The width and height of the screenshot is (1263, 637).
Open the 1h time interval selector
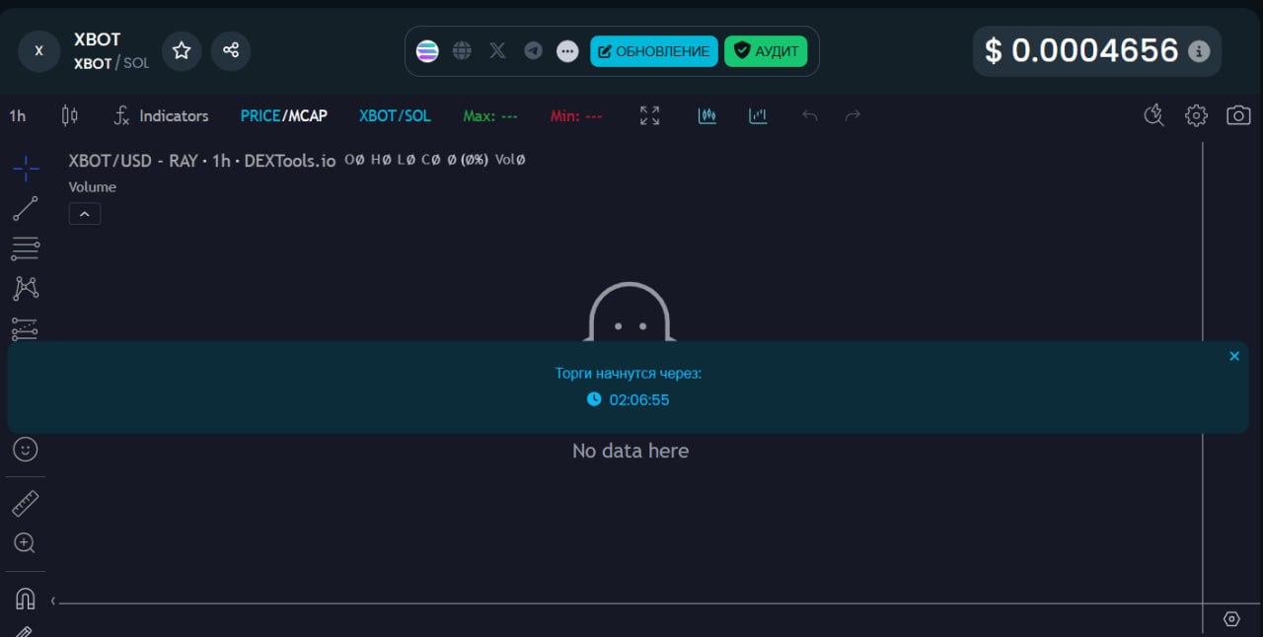point(18,115)
